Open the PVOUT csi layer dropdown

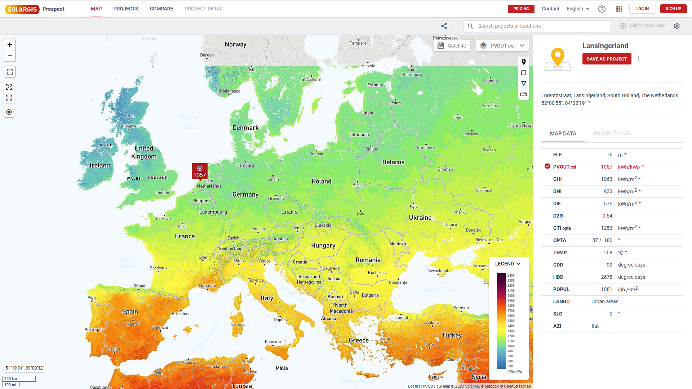click(x=502, y=46)
